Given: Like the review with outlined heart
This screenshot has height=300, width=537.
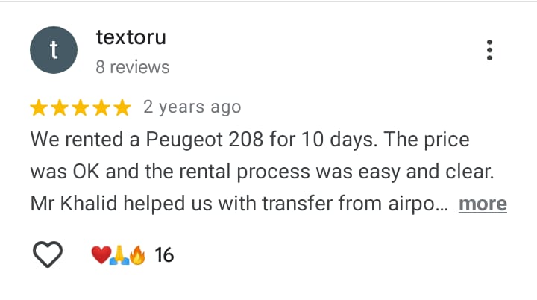Looking at the screenshot, I should click(48, 254).
